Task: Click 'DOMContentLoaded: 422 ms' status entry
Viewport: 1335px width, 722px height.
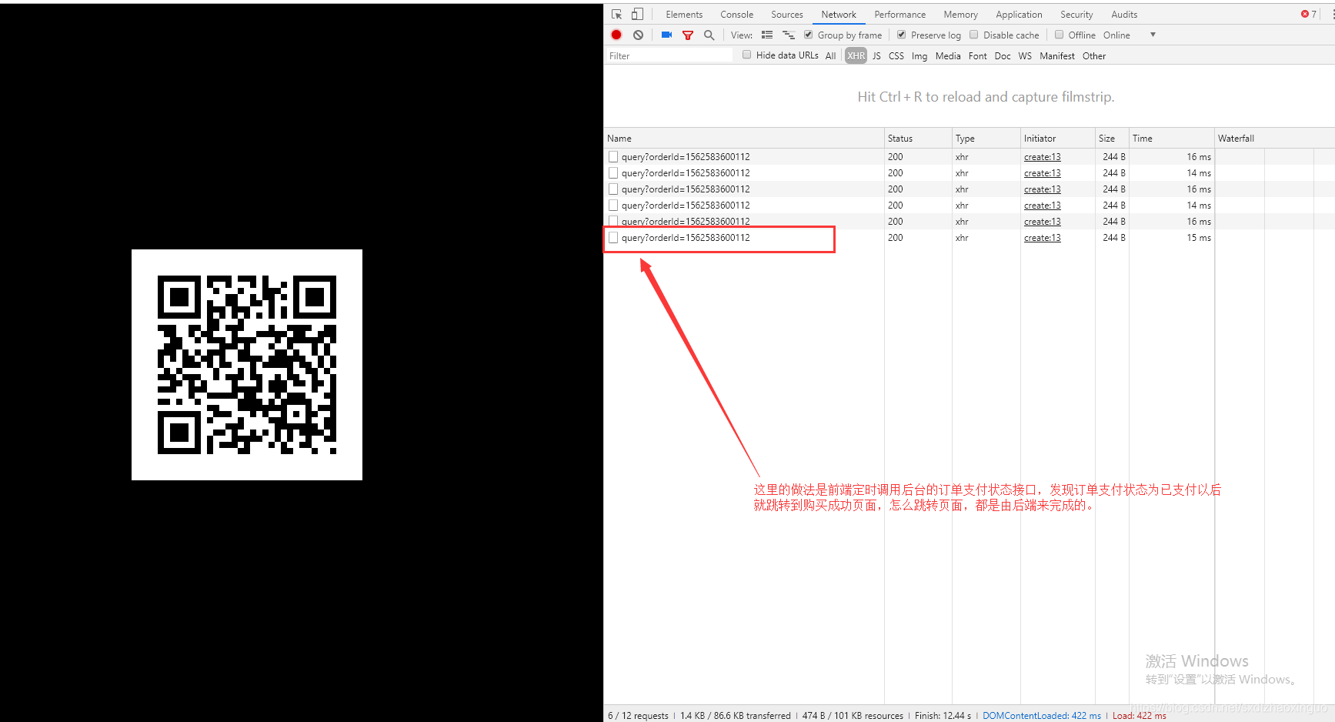Action: (x=1042, y=715)
